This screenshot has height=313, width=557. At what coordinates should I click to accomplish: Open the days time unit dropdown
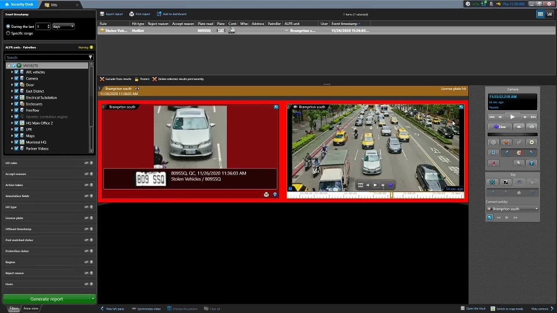click(x=63, y=27)
